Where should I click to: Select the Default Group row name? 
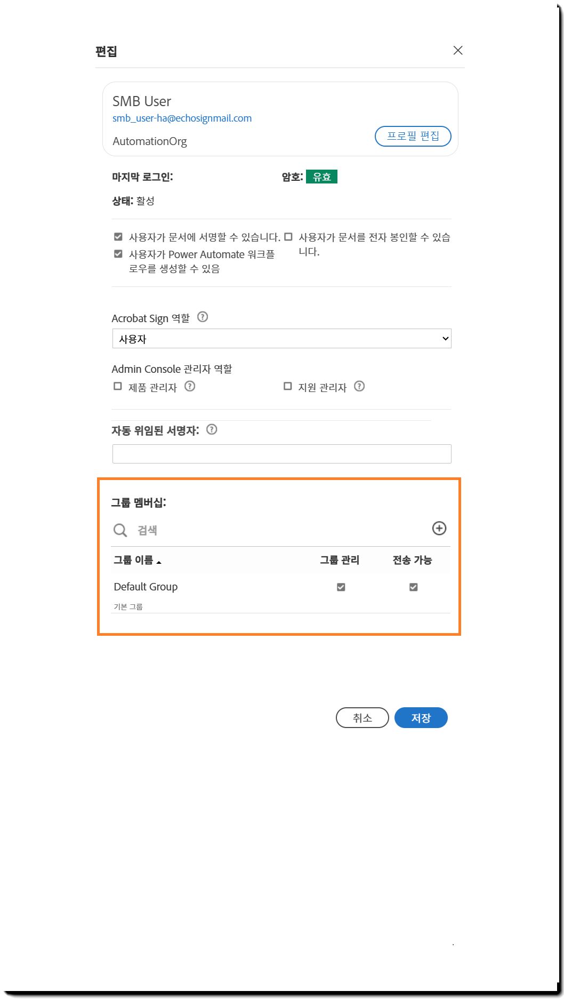coord(146,587)
